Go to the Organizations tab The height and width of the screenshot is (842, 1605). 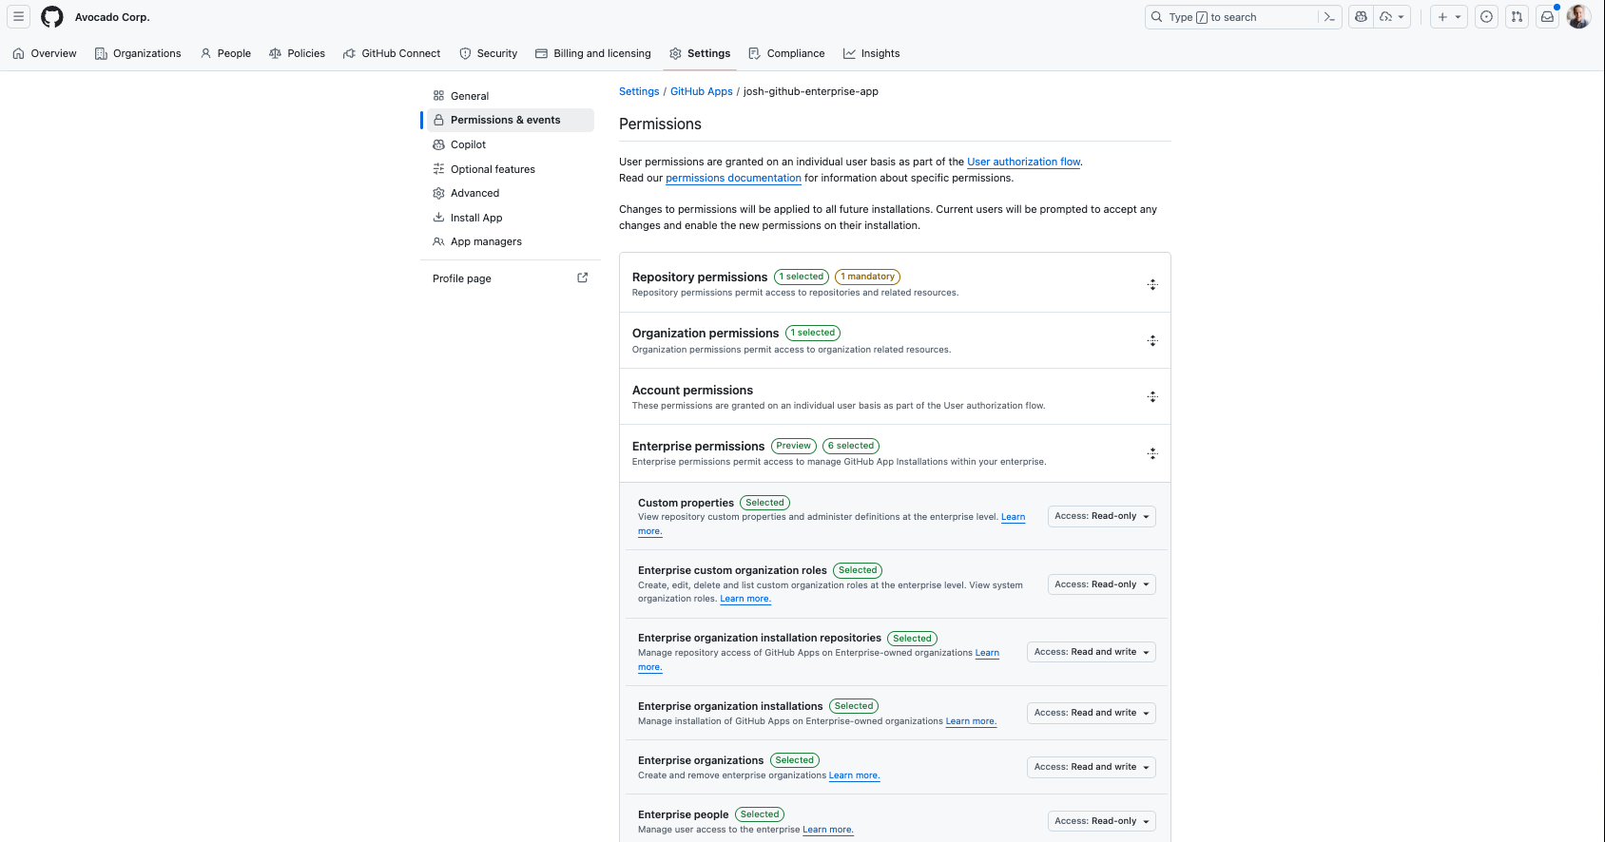[138, 53]
